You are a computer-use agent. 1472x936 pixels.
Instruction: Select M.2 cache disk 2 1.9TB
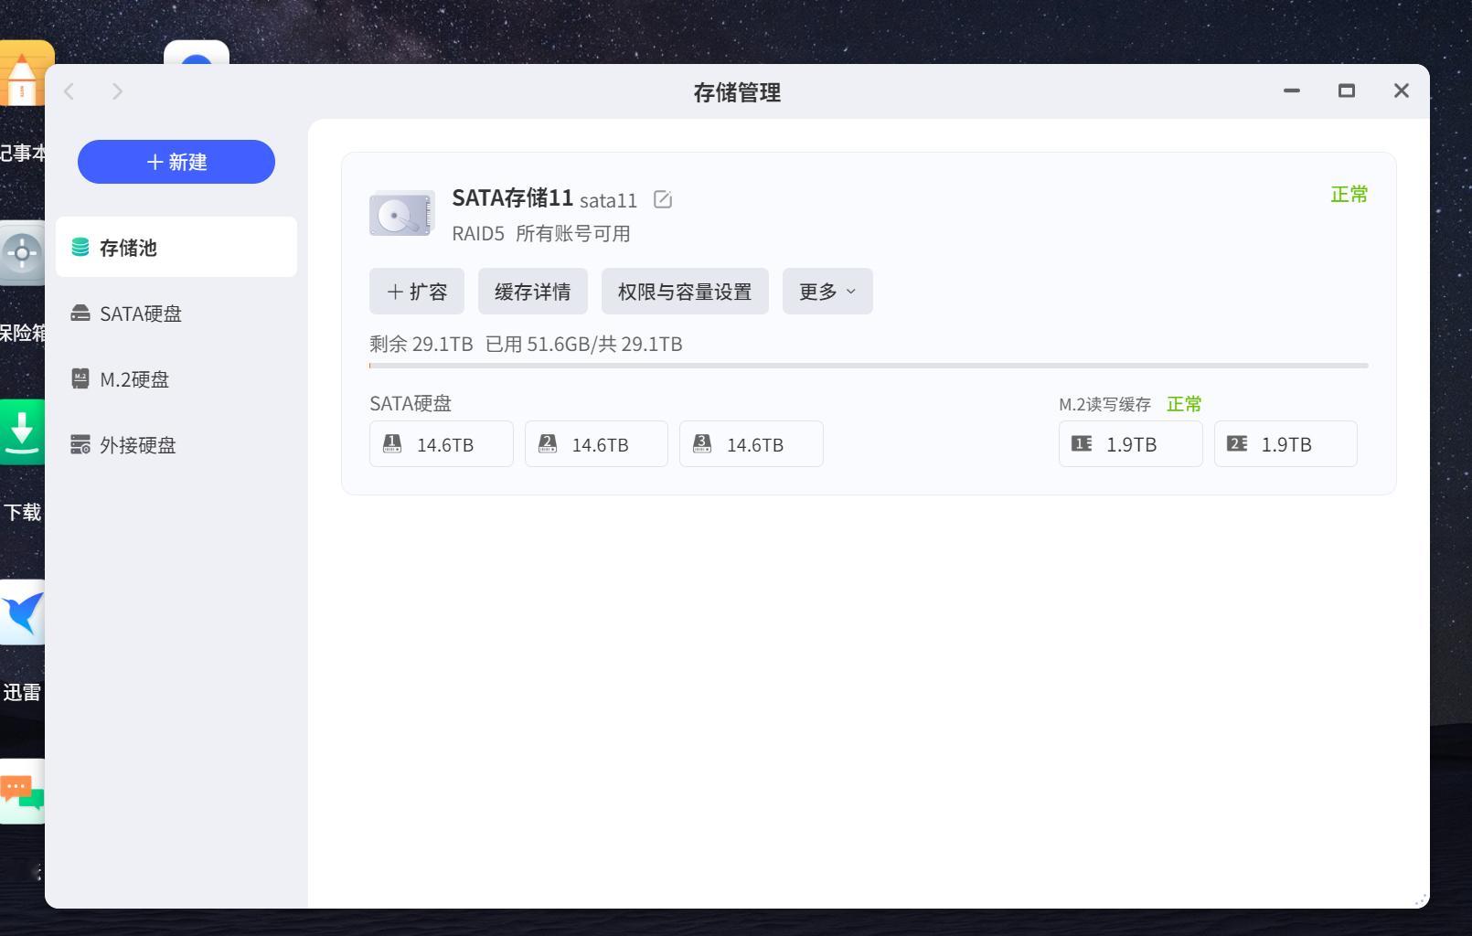coord(1285,444)
